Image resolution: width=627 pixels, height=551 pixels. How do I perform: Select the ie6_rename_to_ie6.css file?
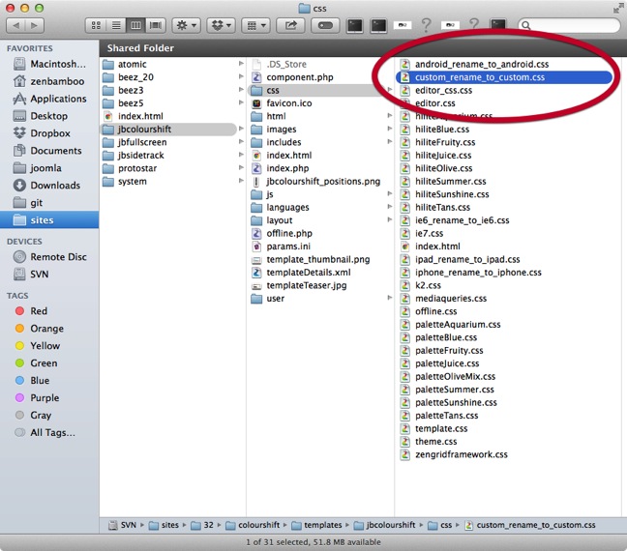point(455,220)
